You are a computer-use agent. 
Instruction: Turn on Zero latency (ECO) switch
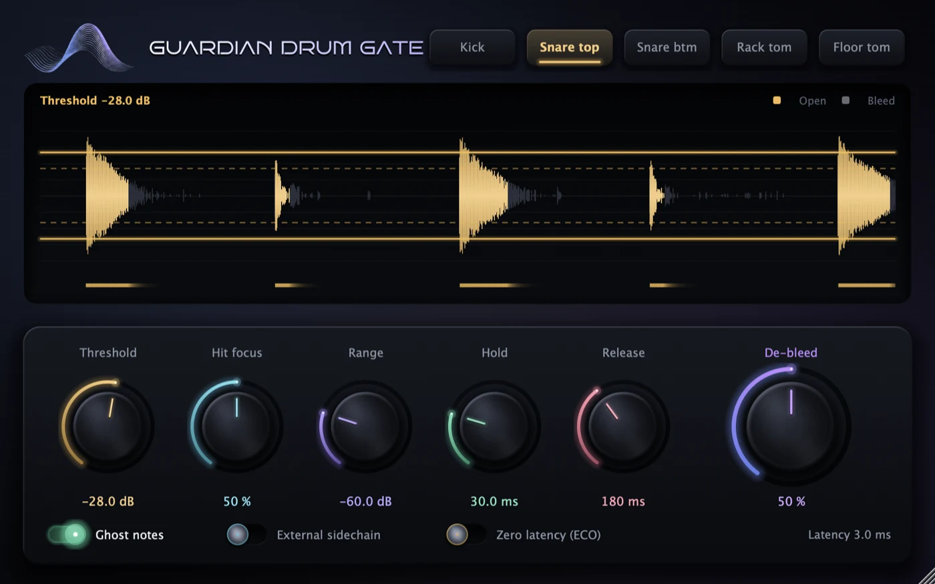(465, 535)
